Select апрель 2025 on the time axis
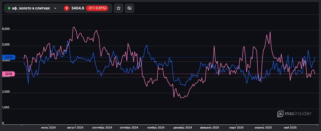This screenshot has width=321, height=131. point(263,127)
